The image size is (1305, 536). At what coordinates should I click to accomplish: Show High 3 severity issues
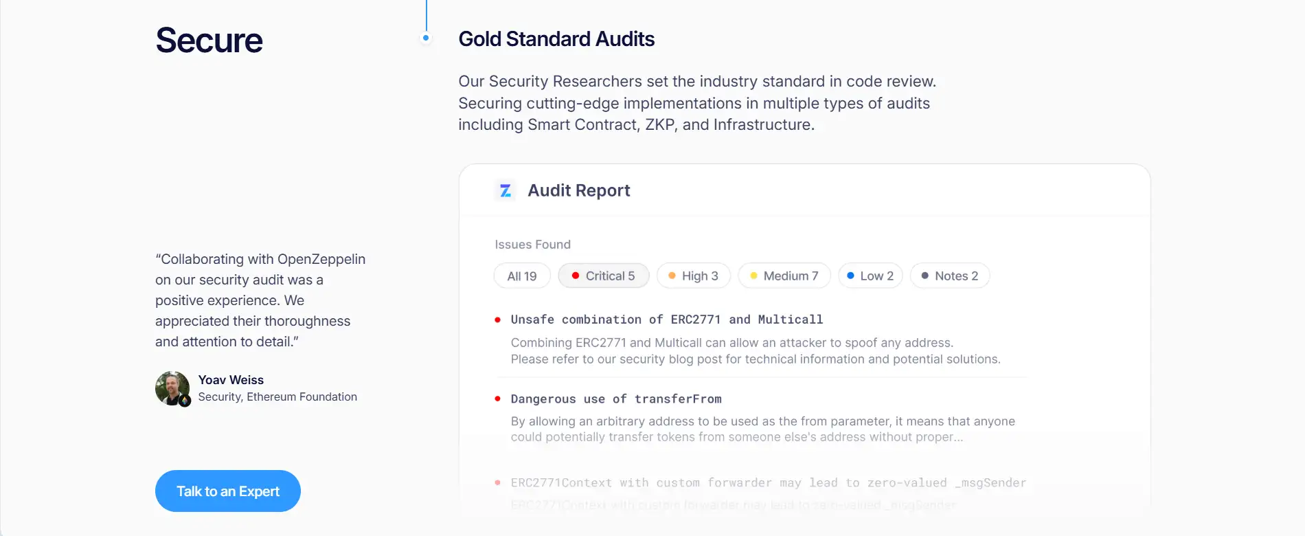point(694,276)
